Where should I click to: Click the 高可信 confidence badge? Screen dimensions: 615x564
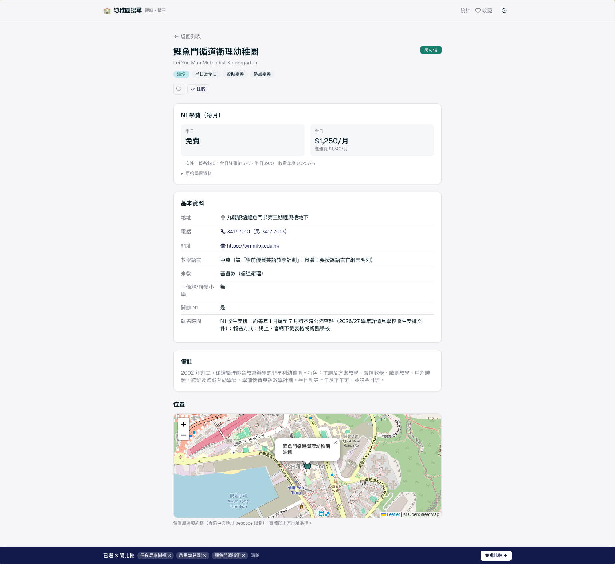click(431, 50)
